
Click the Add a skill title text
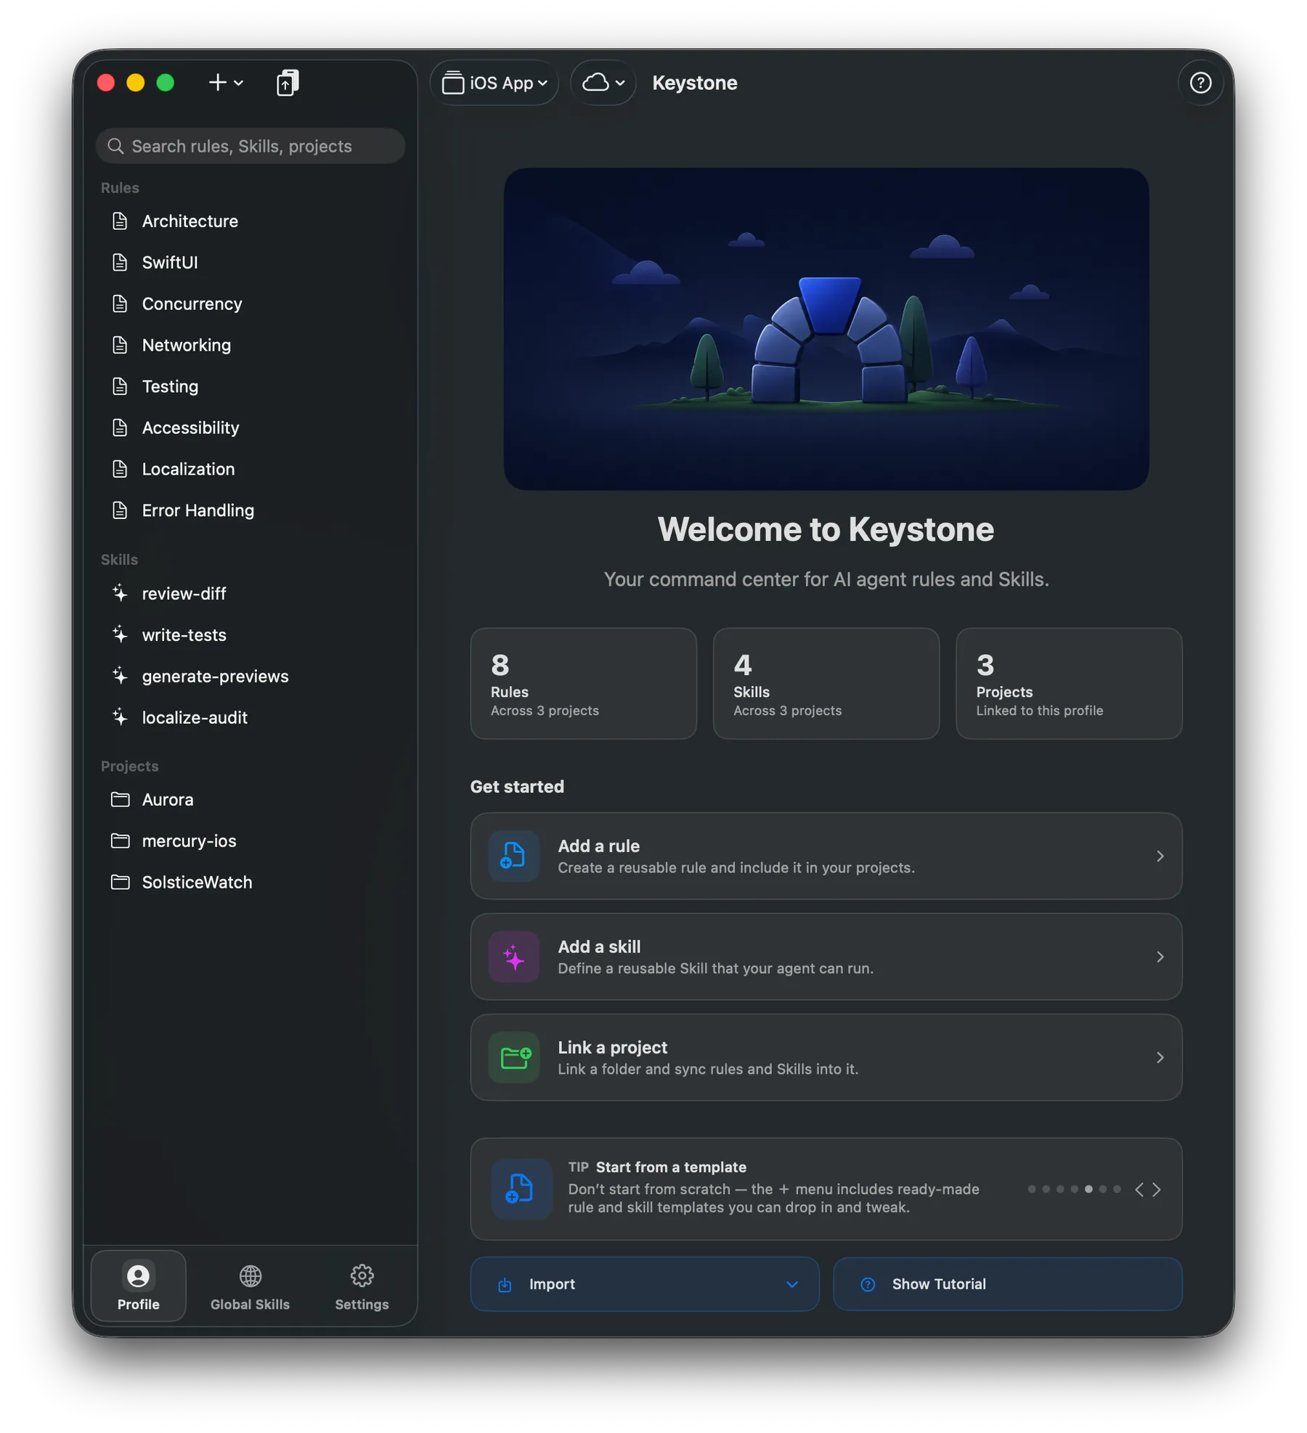[x=600, y=947]
